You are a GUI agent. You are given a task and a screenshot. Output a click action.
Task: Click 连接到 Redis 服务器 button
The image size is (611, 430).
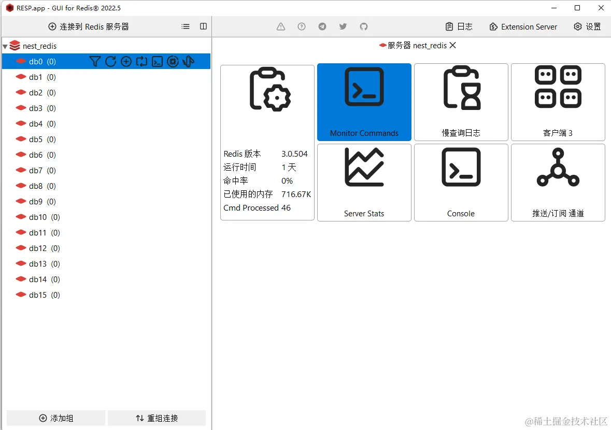pos(89,26)
